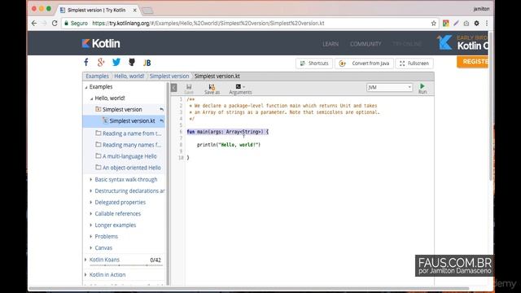Image resolution: width=521 pixels, height=293 pixels.
Task: Open Chrome three-dot menu
Action: coord(487,24)
